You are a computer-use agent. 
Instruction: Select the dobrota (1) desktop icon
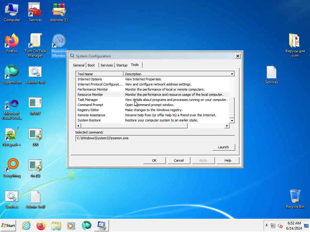59,12
